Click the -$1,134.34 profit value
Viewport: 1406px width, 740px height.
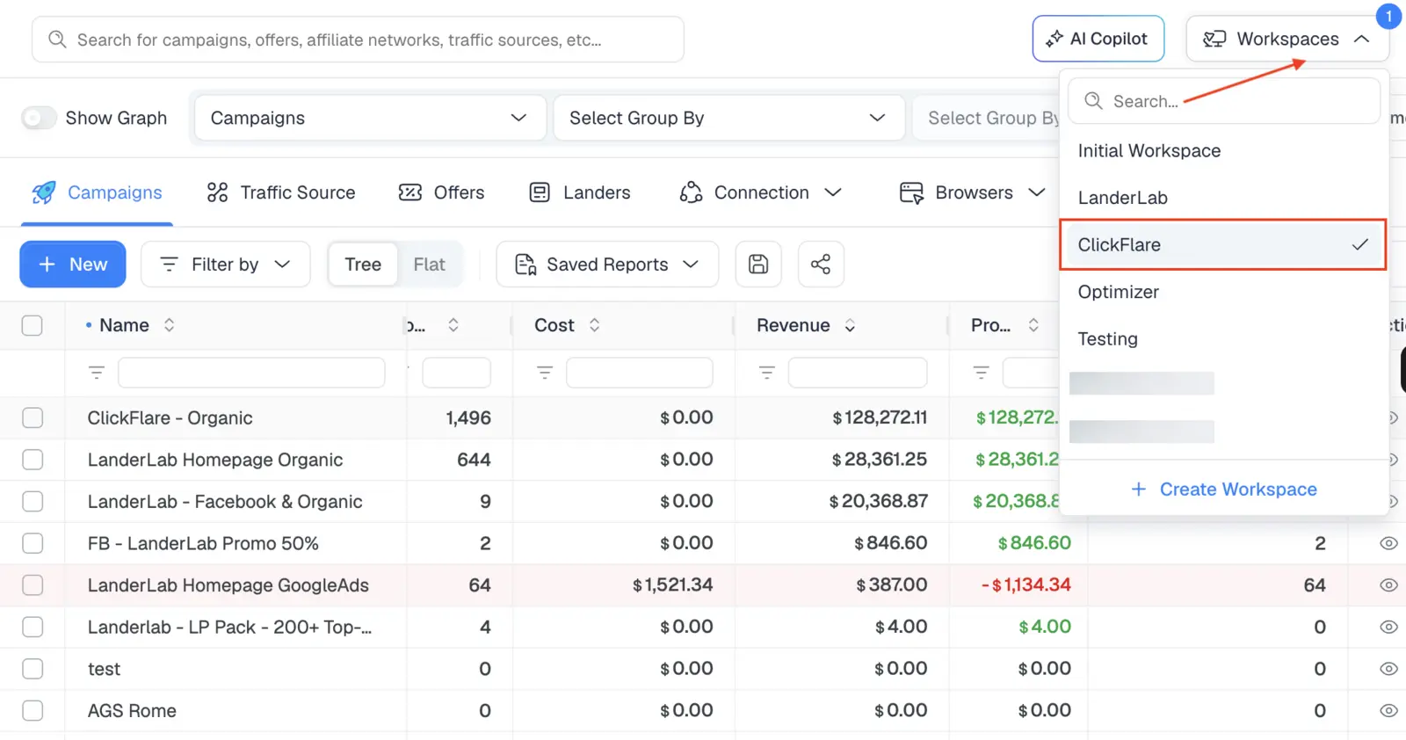1026,585
